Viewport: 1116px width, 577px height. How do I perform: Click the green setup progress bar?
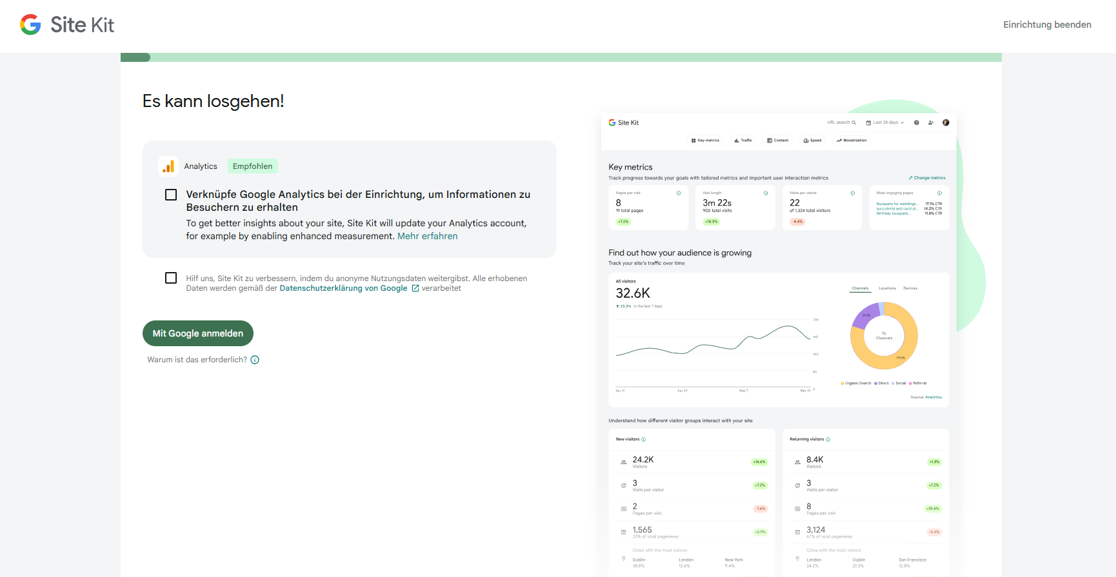pyautogui.click(x=561, y=57)
